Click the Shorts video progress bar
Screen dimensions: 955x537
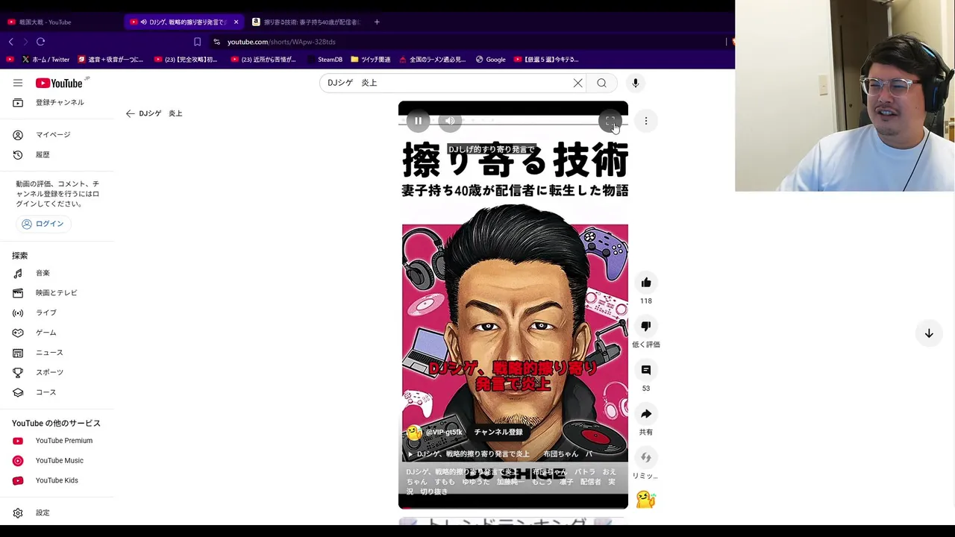(513, 507)
